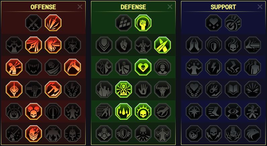This screenshot has height=146, width=267.
Task: Choose the green hourglass Defense mastery
Action: [124, 89]
